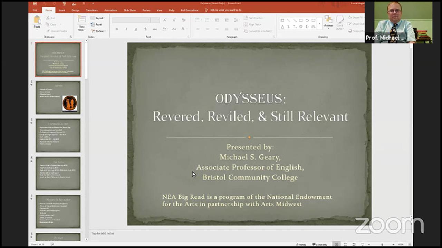The image size is (442, 248).
Task: Select the Triangle shape in gallery
Action: (x=282, y=27)
